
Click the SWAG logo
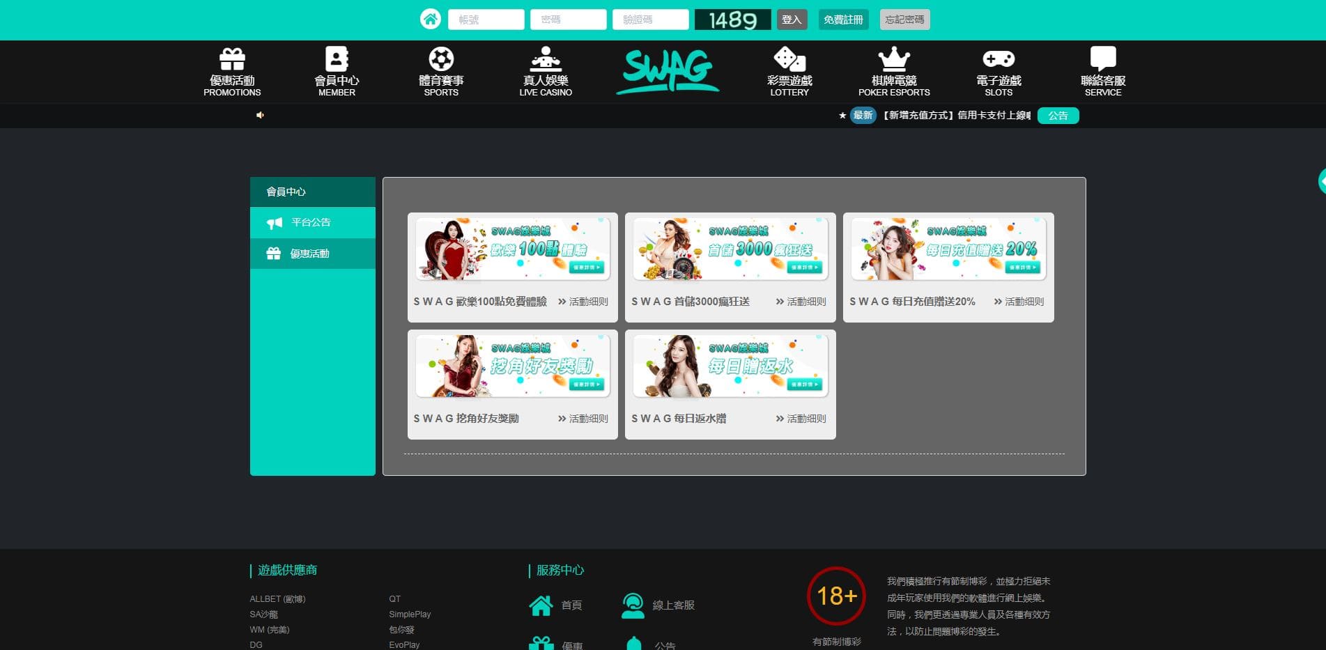668,71
